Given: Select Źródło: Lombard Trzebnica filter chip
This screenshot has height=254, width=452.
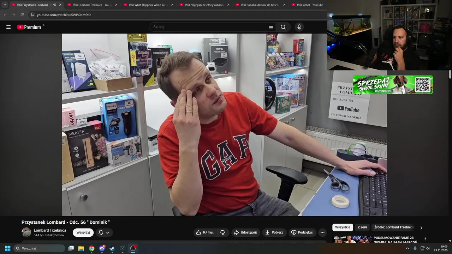Looking at the screenshot, I should (x=394, y=228).
